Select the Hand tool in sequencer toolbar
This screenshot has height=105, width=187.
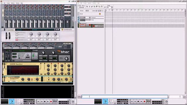102,7
